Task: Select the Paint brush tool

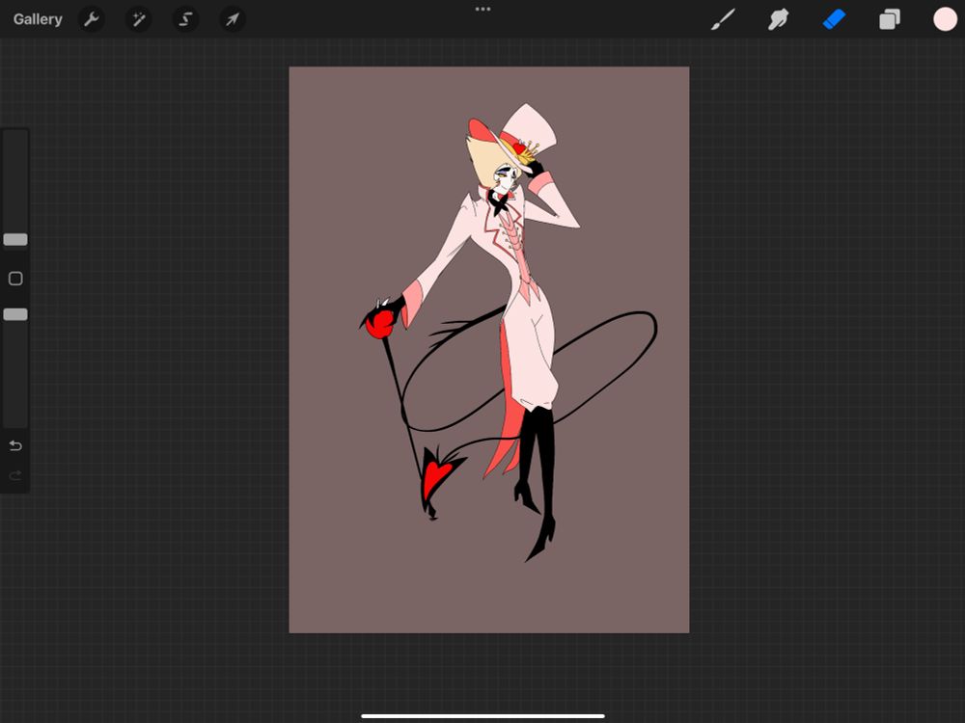Action: pos(723,19)
